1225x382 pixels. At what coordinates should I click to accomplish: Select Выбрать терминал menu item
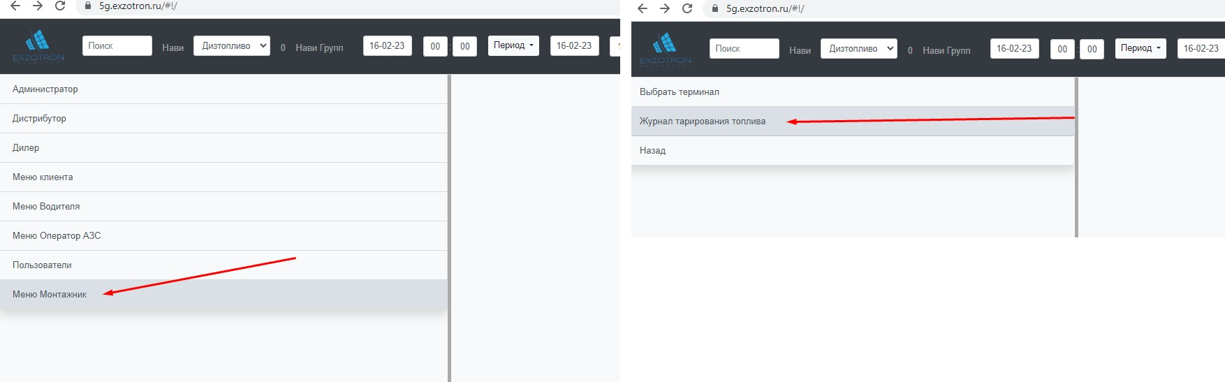853,92
